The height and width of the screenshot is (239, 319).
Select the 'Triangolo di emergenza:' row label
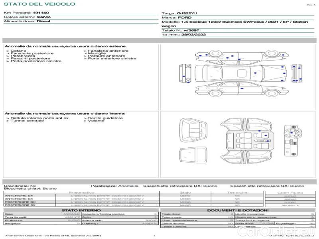click(x=252, y=221)
